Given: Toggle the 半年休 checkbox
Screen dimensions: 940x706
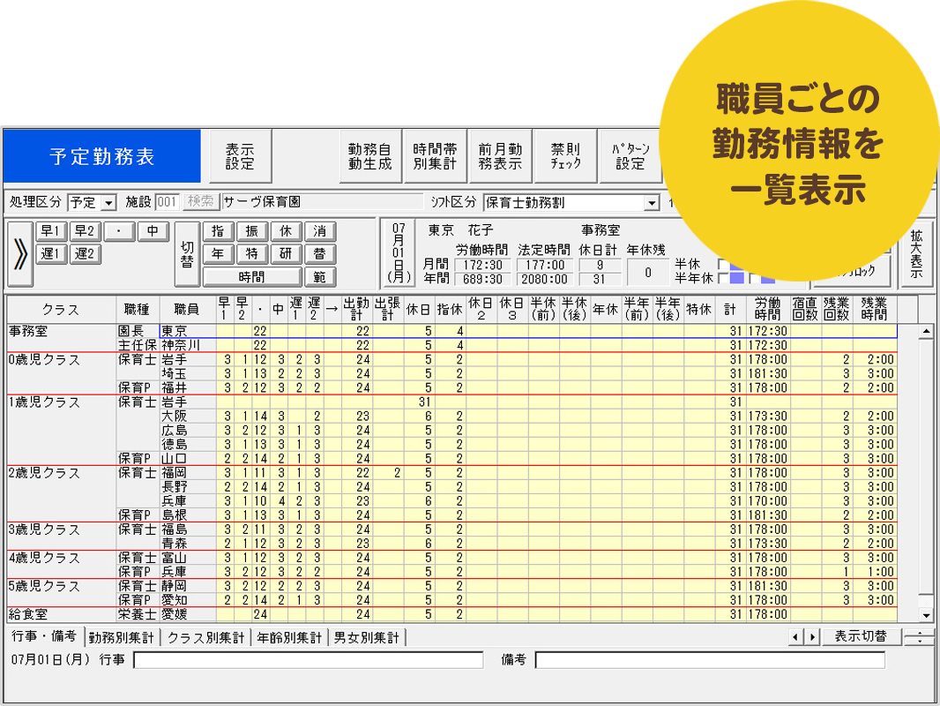Looking at the screenshot, I should (723, 279).
